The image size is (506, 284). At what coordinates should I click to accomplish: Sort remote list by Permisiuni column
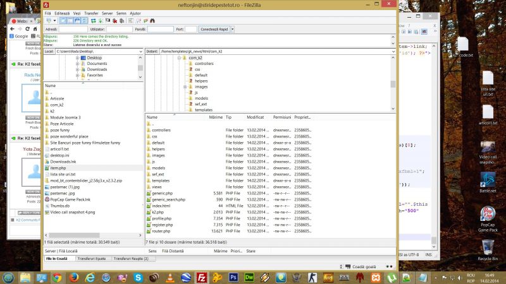pyautogui.click(x=281, y=117)
